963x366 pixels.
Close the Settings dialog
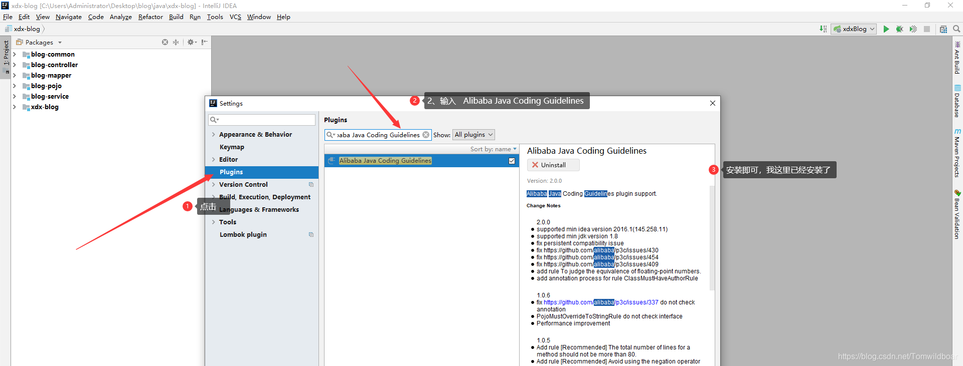[x=712, y=103]
